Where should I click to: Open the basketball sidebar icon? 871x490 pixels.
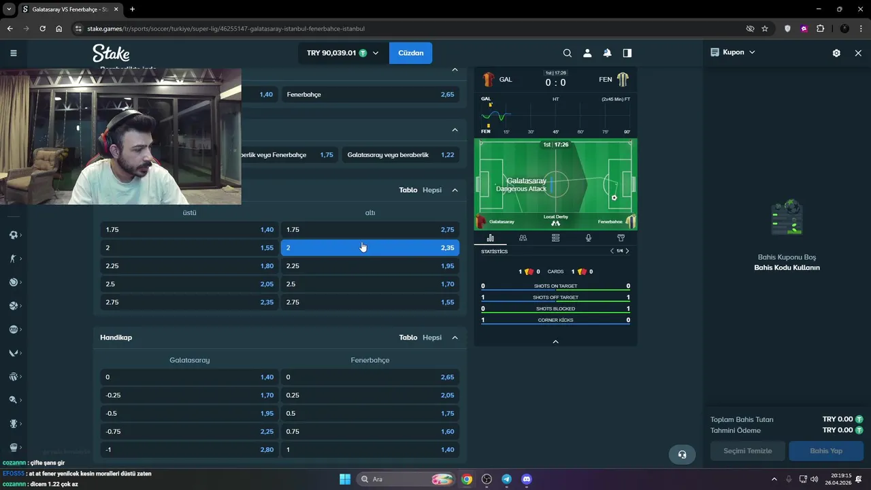(13, 306)
